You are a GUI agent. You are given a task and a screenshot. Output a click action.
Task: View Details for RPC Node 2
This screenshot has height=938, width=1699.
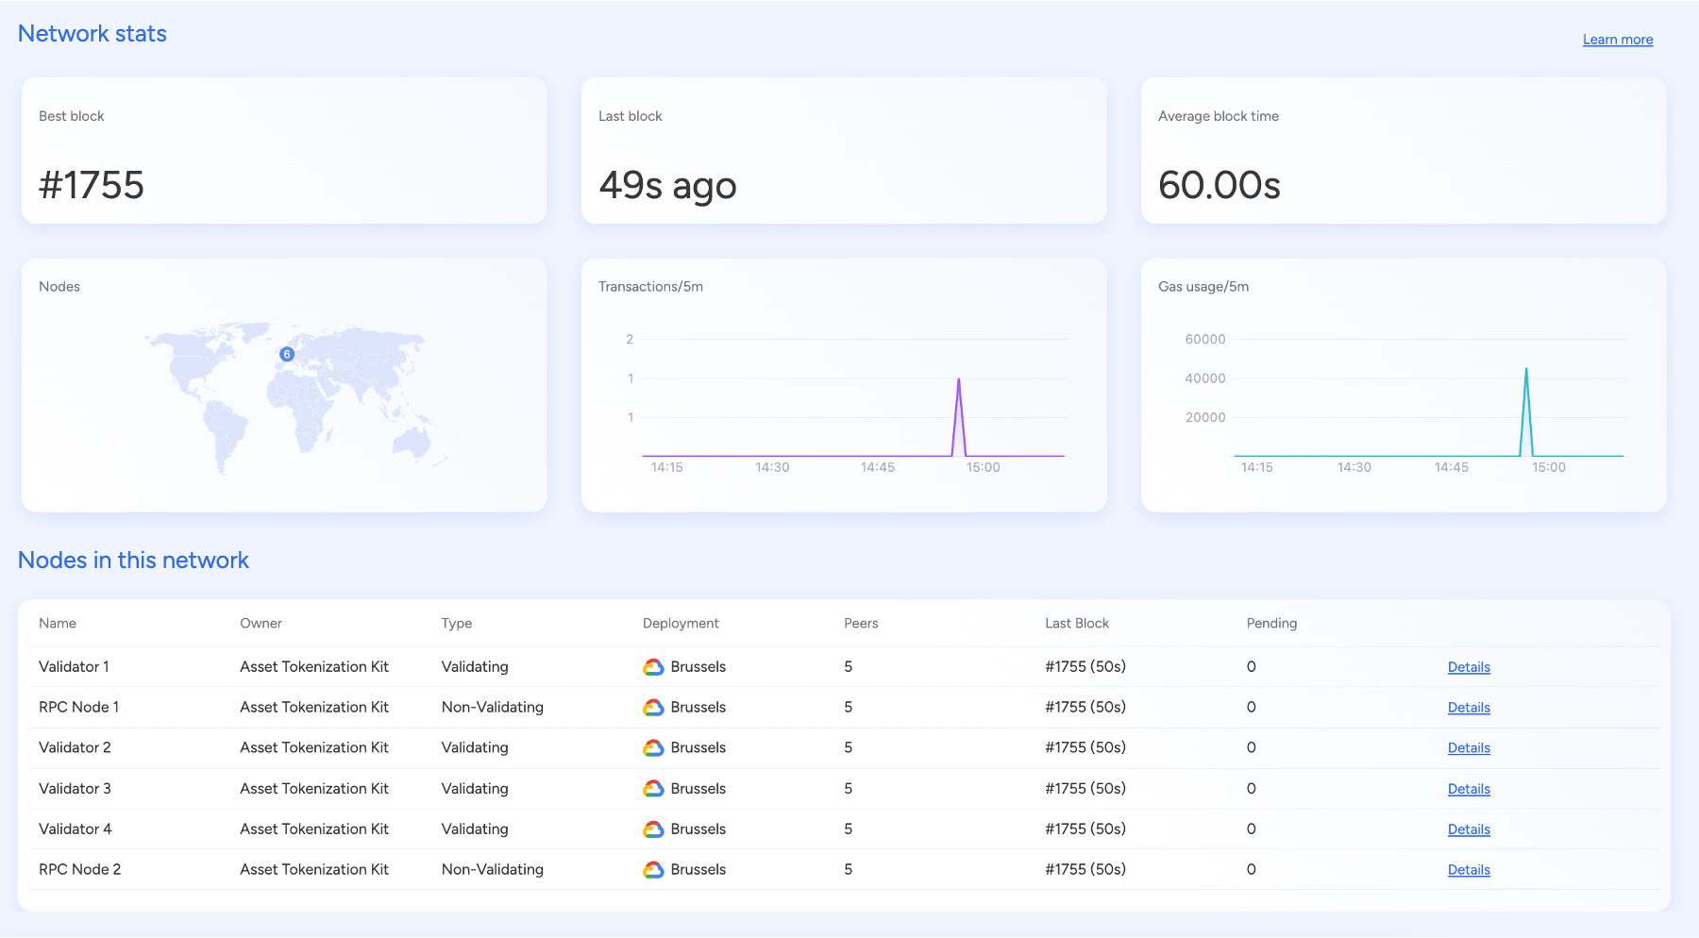coord(1468,869)
